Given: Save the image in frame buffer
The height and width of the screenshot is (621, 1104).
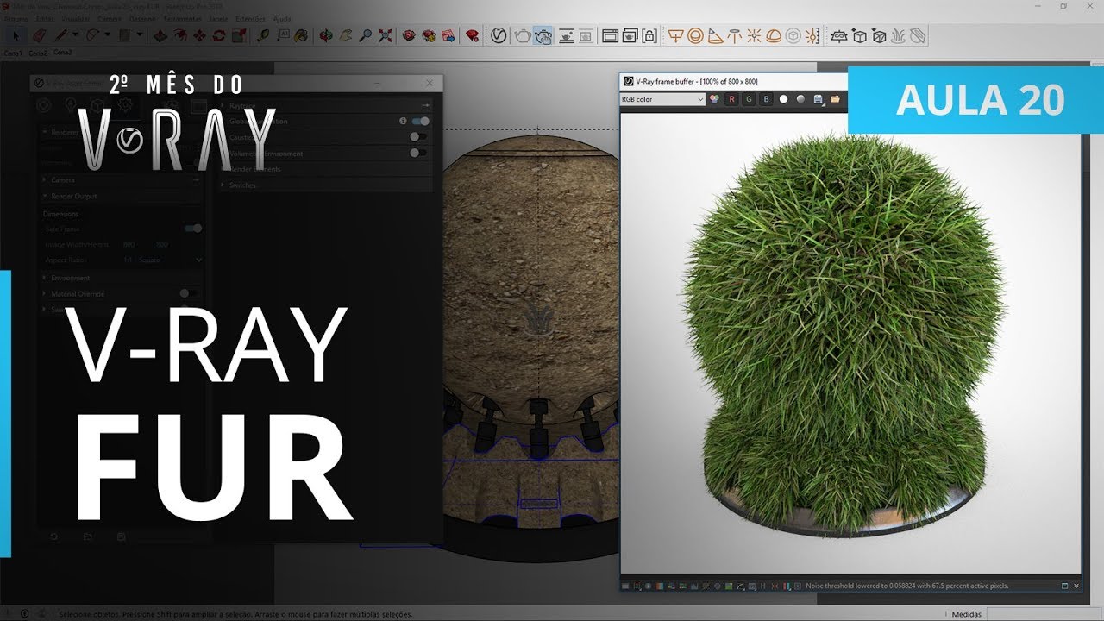Looking at the screenshot, I should pyautogui.click(x=819, y=99).
